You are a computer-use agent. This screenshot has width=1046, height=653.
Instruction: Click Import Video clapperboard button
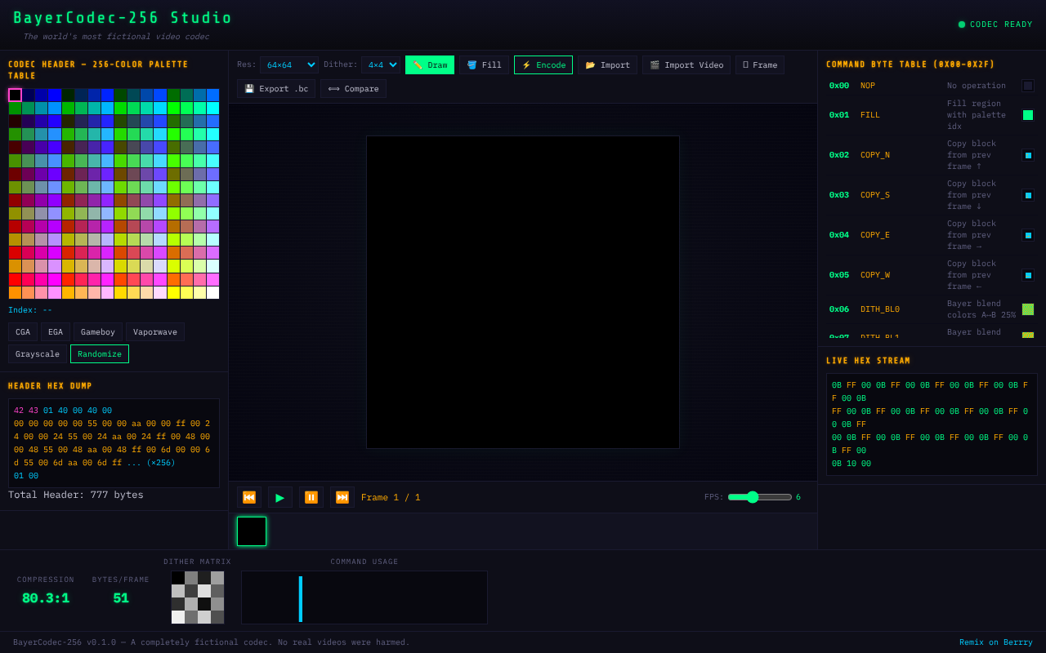point(686,65)
